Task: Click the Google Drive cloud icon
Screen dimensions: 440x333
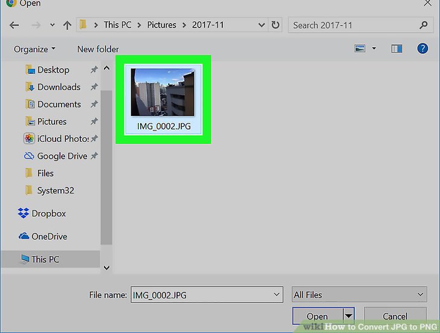Action: 29,156
